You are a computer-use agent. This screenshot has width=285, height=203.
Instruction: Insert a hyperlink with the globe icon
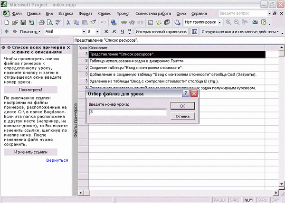tap(114, 22)
